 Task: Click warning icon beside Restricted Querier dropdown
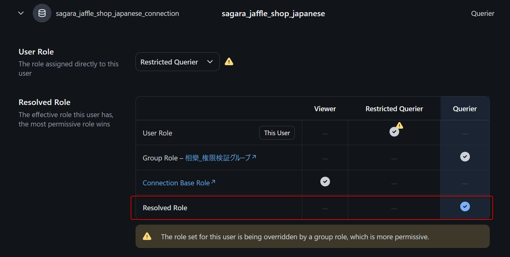tap(229, 62)
